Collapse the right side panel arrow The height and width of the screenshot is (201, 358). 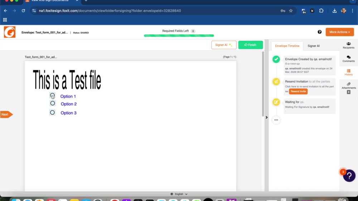coord(266,117)
